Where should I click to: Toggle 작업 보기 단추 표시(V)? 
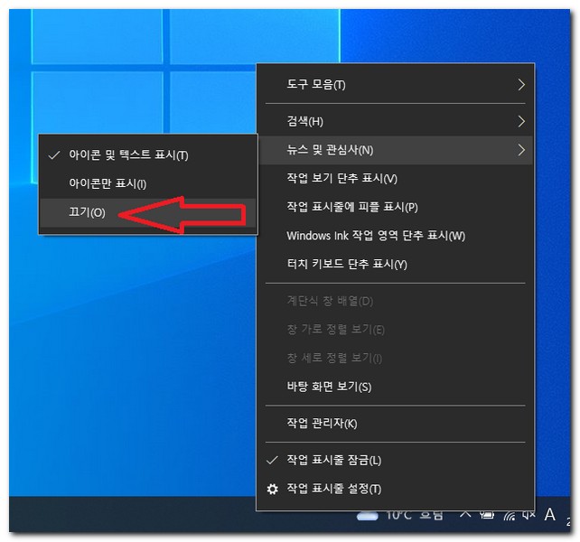click(x=396, y=179)
